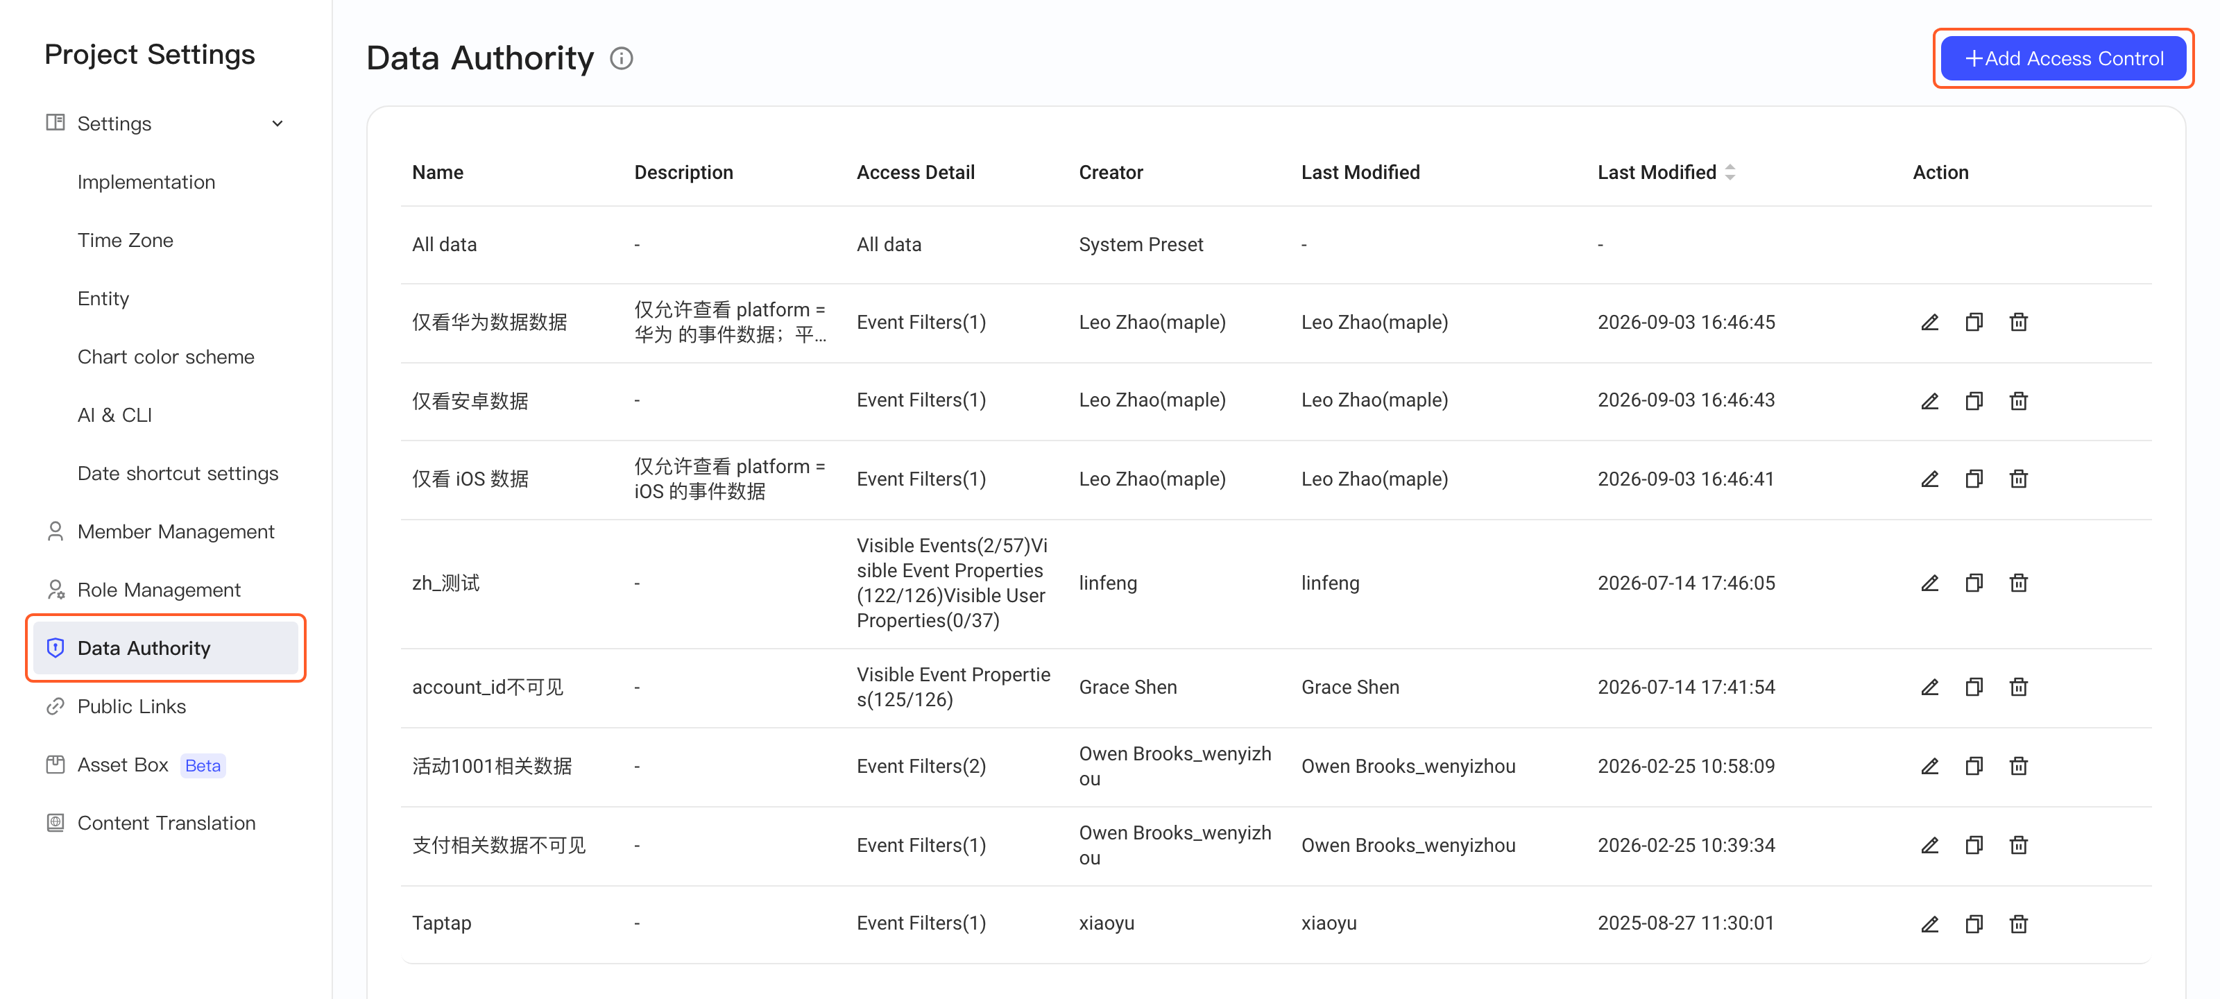Duplicate the 仅看华为数据数据 row
Screen dimensions: 2220x999
click(x=1974, y=323)
